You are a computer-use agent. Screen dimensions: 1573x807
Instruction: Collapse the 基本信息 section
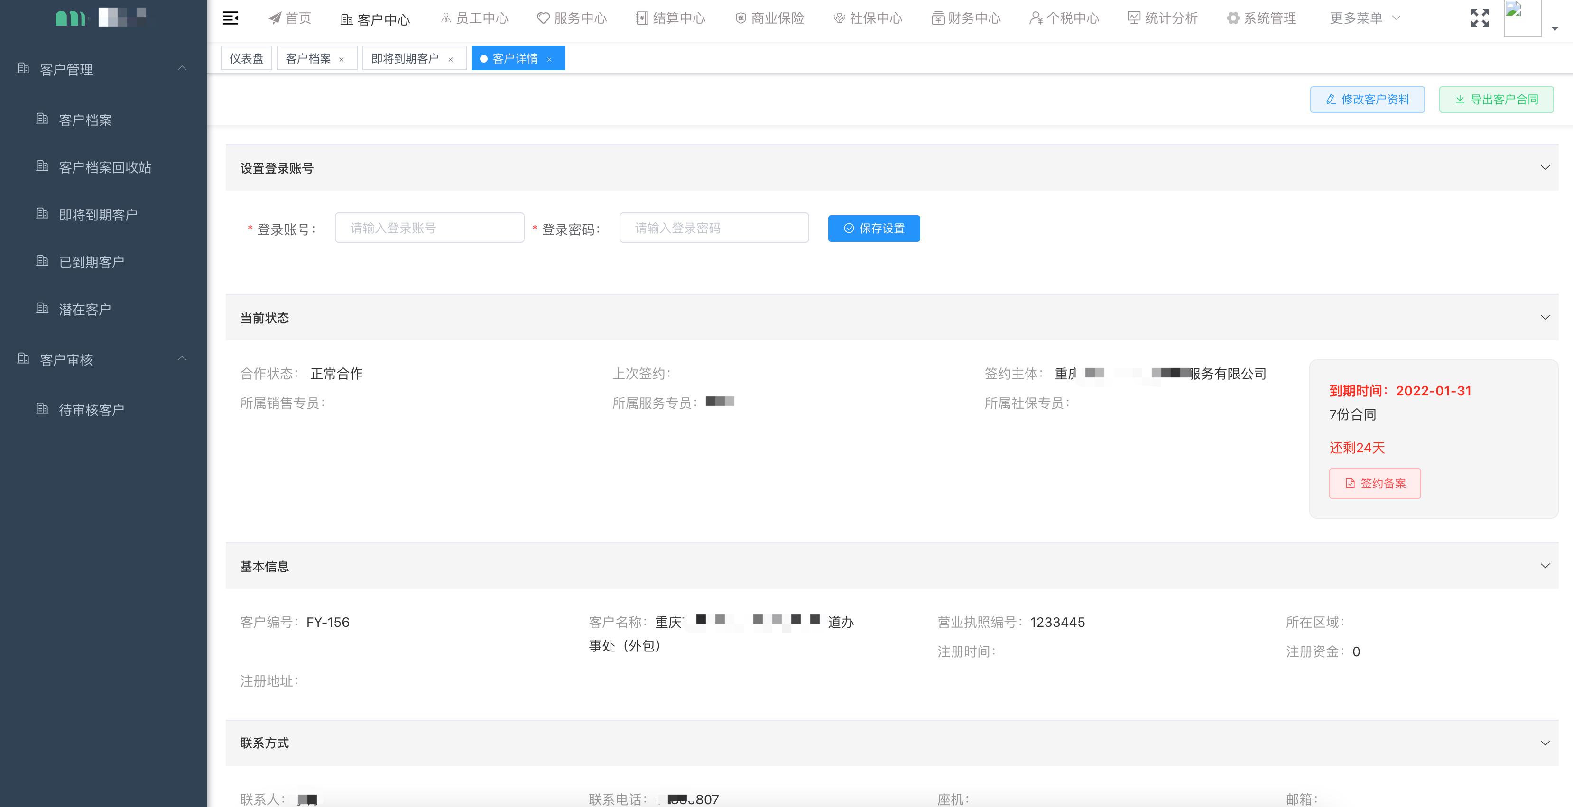(1545, 565)
